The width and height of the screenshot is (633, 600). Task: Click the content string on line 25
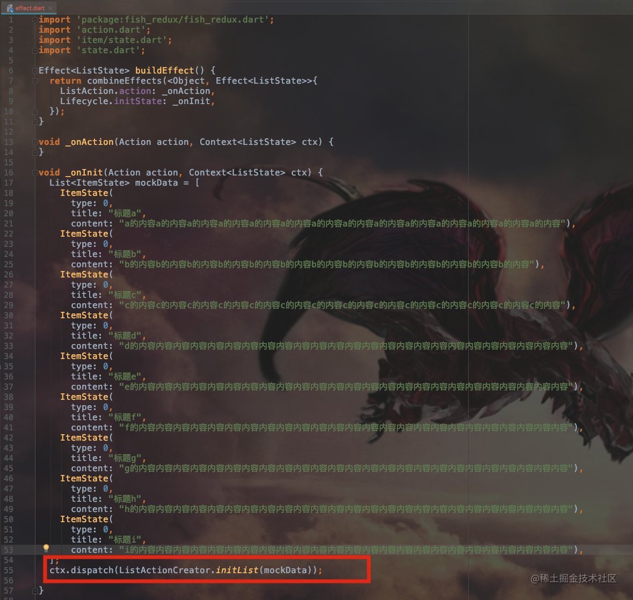pyautogui.click(x=326, y=264)
